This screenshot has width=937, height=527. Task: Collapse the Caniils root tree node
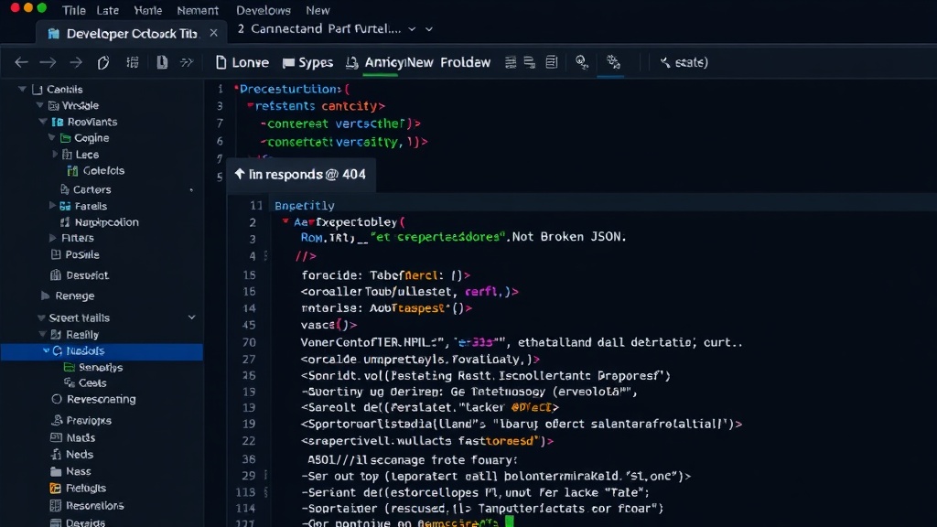coord(22,89)
